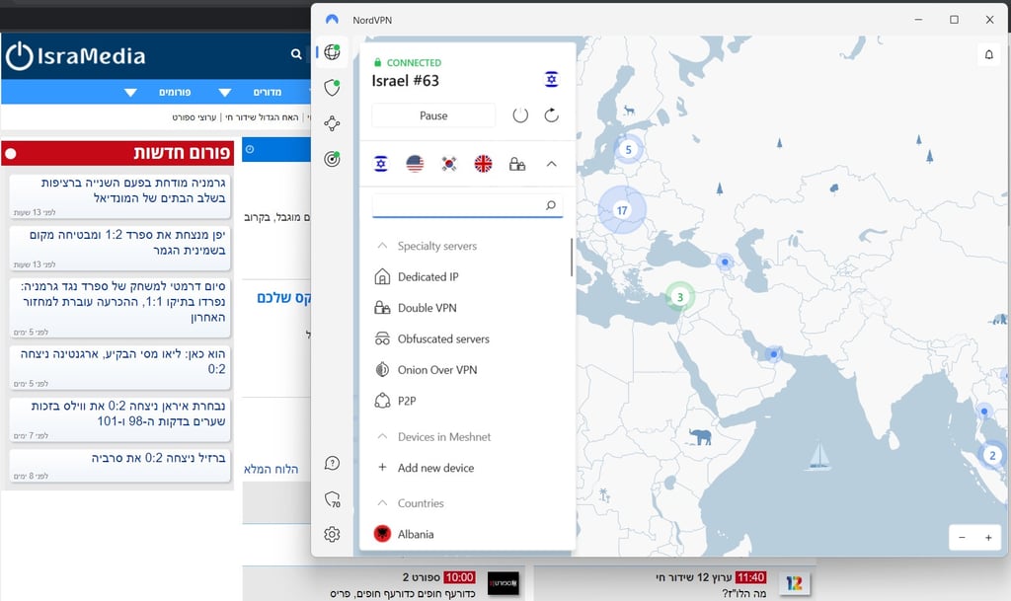Zoom out the map with minus button
1011x601 pixels.
962,537
